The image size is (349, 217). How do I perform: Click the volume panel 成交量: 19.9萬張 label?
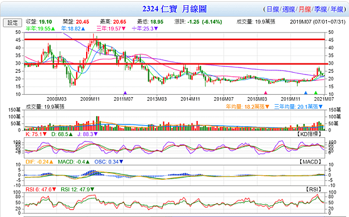pos(45,107)
